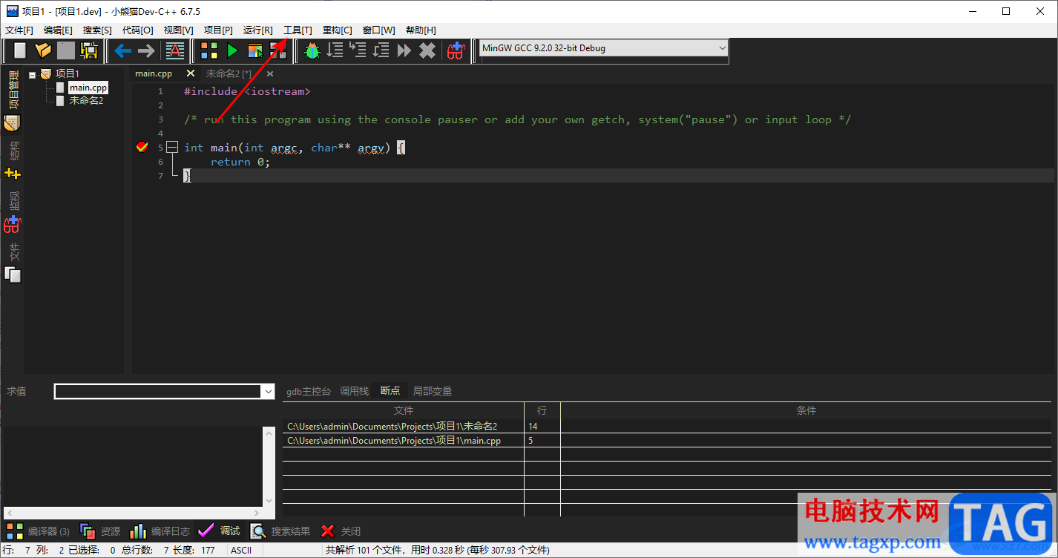This screenshot has width=1058, height=558.
Task: Click the Rebuild all icon
Action: [x=278, y=50]
